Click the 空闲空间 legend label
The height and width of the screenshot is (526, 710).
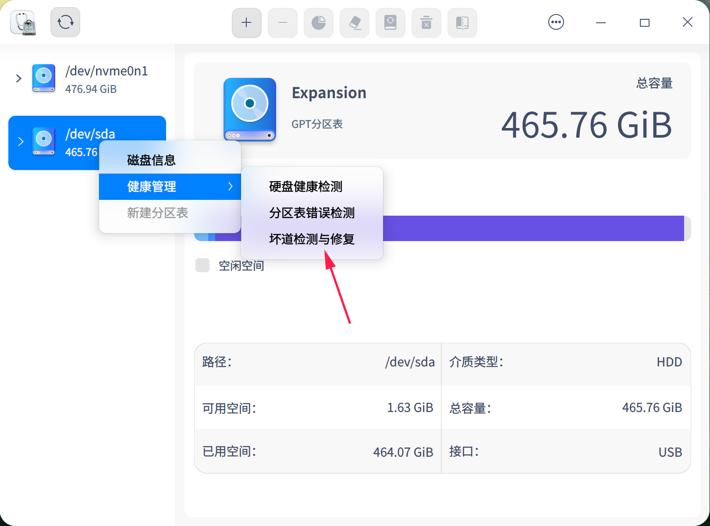tap(241, 266)
